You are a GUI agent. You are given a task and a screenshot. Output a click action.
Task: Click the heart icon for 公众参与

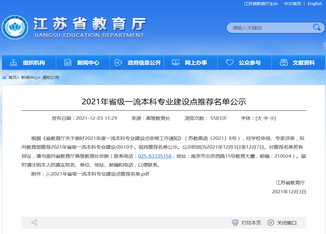pyautogui.click(x=230, y=63)
